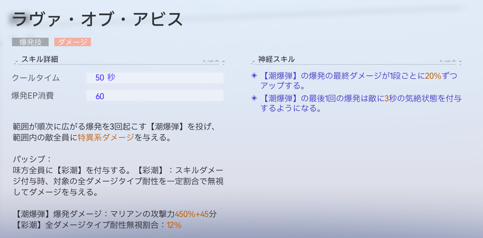
Task: Click the ornament icon right of スキル詳細 header
Action: point(211,61)
